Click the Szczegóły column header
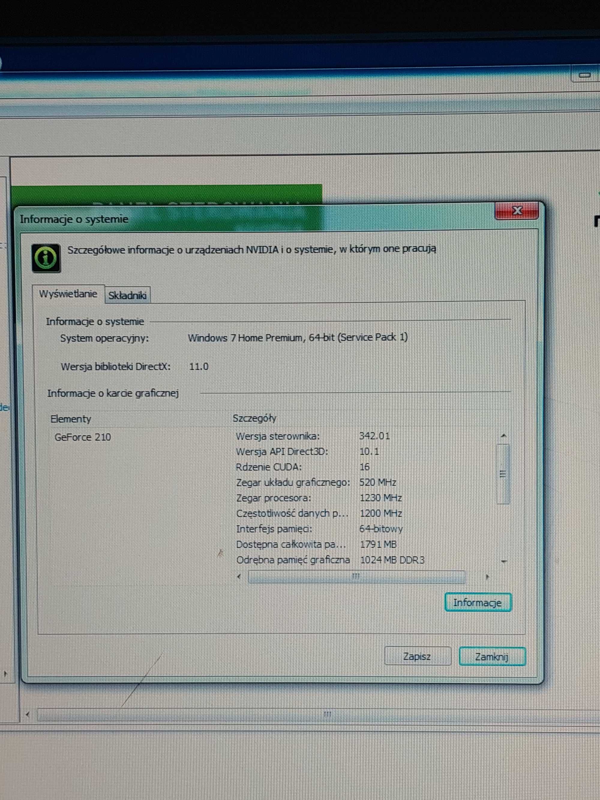600x800 pixels. pyautogui.click(x=255, y=418)
